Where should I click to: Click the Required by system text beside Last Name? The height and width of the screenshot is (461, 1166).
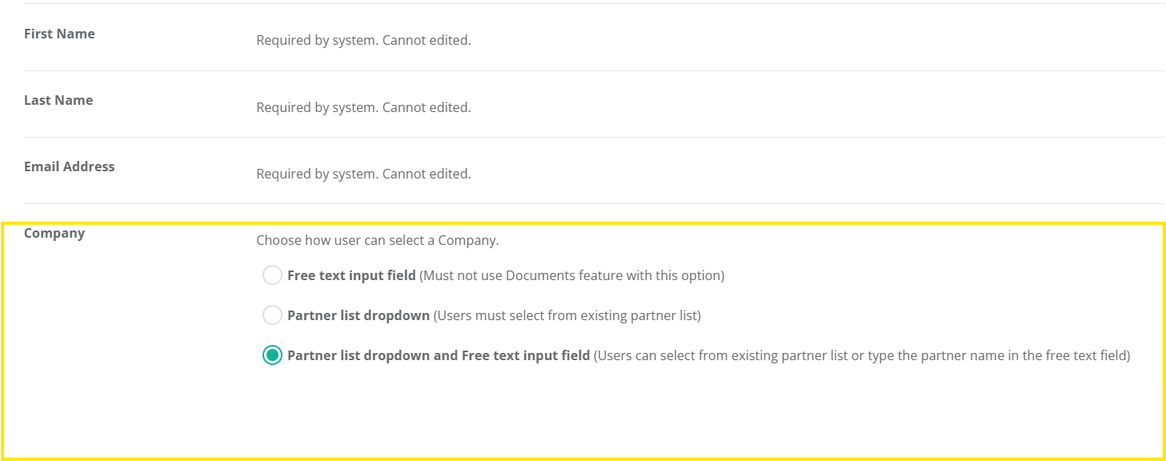pos(363,106)
